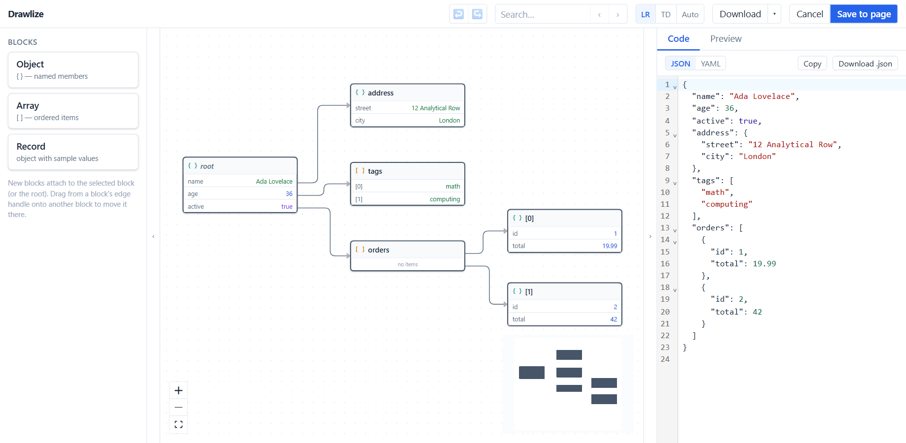Collapse the right code panel chevron
Image resolution: width=906 pixels, height=443 pixels.
[650, 237]
